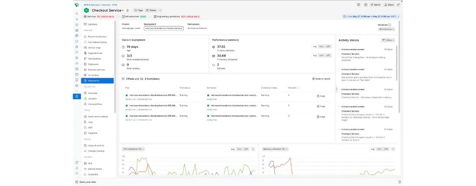
Task: Click the Tags button
Action: pyautogui.click(x=139, y=10)
